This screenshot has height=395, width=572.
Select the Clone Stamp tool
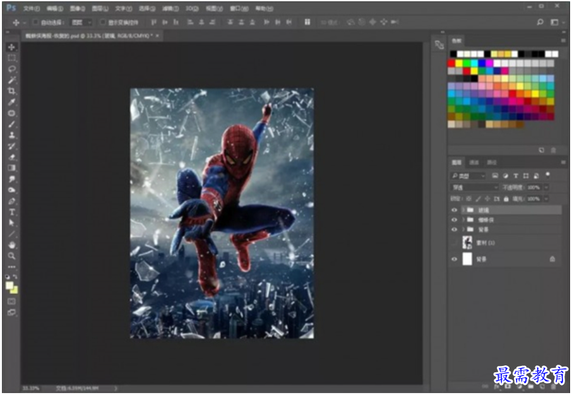11,135
